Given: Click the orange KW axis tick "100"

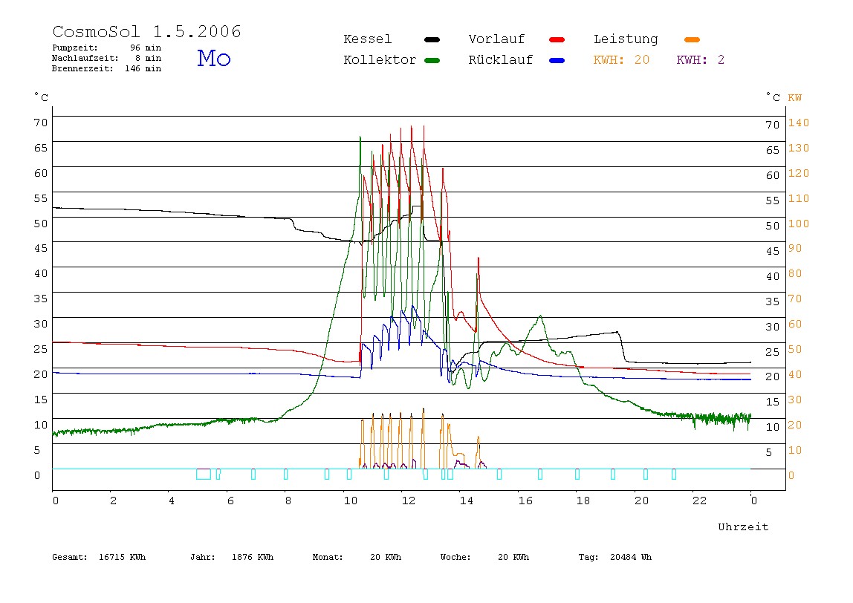Looking at the screenshot, I should point(799,224).
